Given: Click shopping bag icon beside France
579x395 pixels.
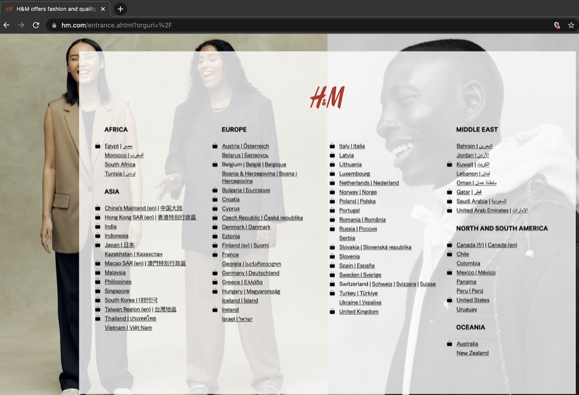Looking at the screenshot, I should (215, 255).
